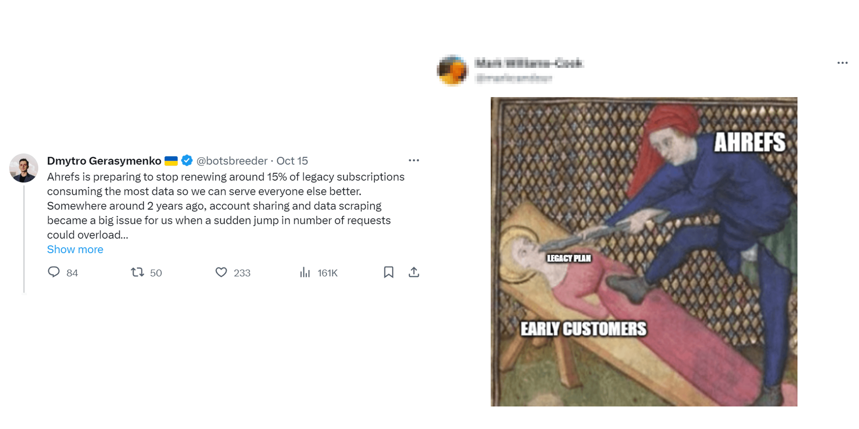Screen dimensions: 859x429
Task: Click the blue verified checkmark badge
Action: 187,160
